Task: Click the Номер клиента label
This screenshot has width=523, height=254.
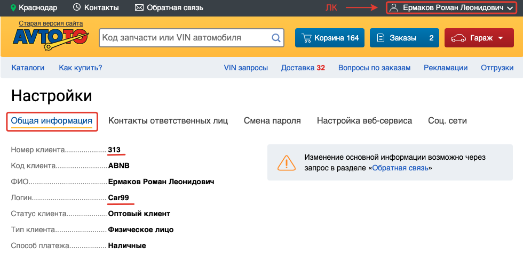Action: click(x=37, y=150)
